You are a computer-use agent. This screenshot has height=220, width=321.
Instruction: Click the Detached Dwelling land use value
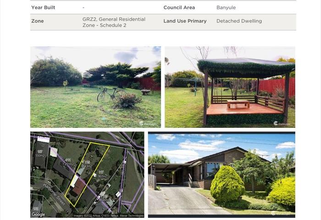pyautogui.click(x=239, y=21)
